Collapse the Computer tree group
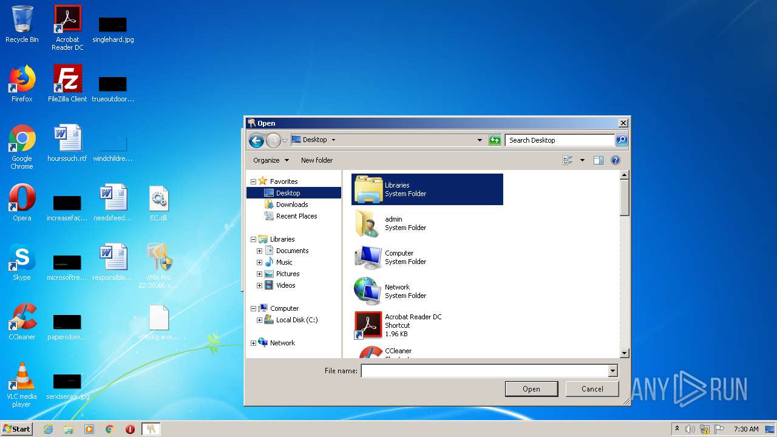The image size is (777, 437). point(253,308)
